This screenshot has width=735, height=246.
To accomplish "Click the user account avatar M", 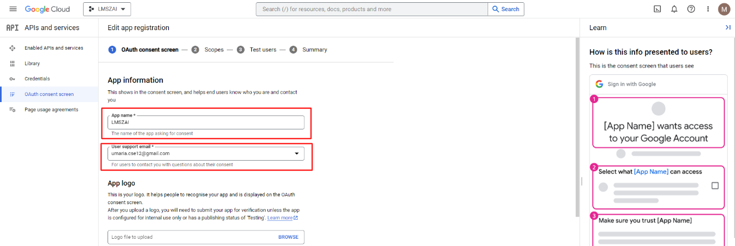I will (x=724, y=9).
